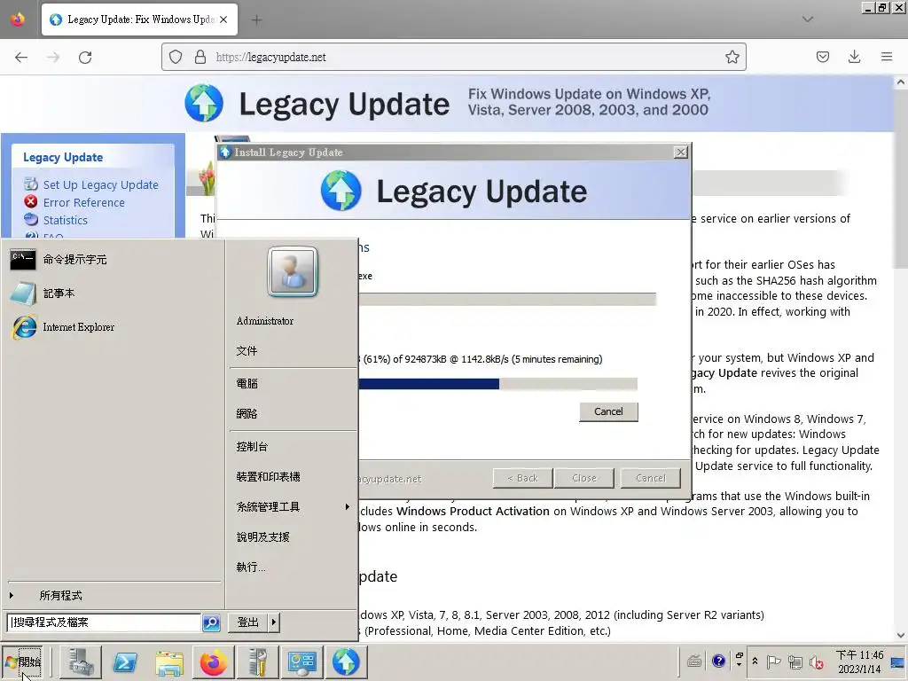Screen dimensions: 908x681
Task: Click the Administrator user picture
Action: tap(293, 271)
